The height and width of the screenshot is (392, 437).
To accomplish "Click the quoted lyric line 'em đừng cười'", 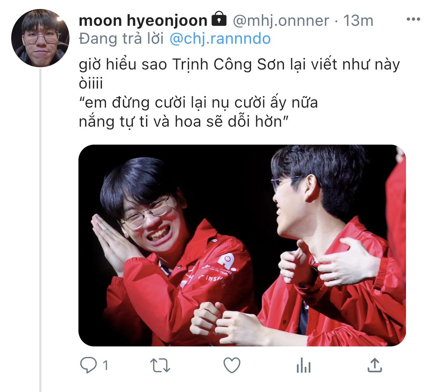I will coord(198,103).
